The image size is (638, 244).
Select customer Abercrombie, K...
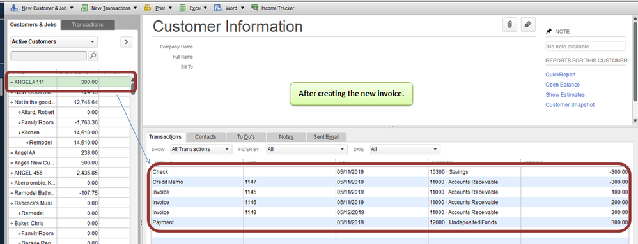(69, 183)
